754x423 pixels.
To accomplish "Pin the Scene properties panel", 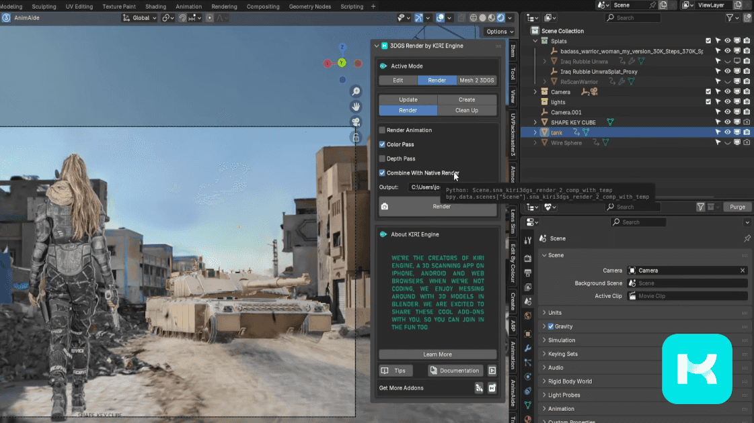I will click(747, 238).
